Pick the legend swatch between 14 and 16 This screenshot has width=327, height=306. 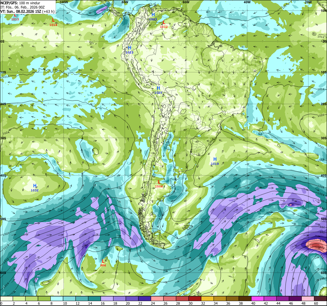coord(95,298)
